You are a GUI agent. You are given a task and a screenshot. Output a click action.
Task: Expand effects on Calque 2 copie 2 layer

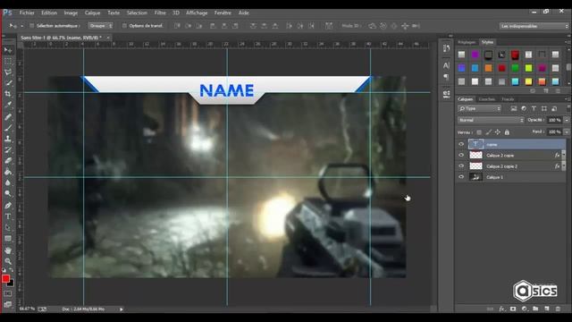click(x=564, y=166)
